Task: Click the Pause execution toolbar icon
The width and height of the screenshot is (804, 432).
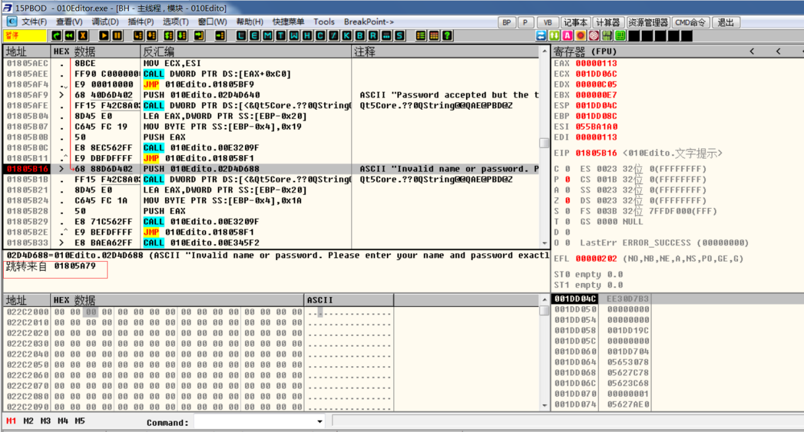Action: pyautogui.click(x=117, y=36)
